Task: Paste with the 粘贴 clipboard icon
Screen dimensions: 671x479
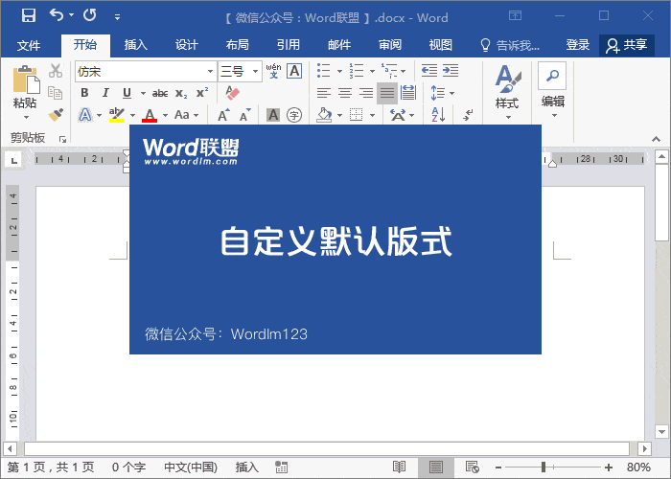Action: (25, 80)
